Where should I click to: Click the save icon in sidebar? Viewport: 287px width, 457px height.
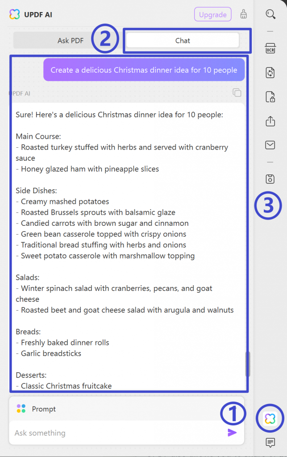pos(270,179)
